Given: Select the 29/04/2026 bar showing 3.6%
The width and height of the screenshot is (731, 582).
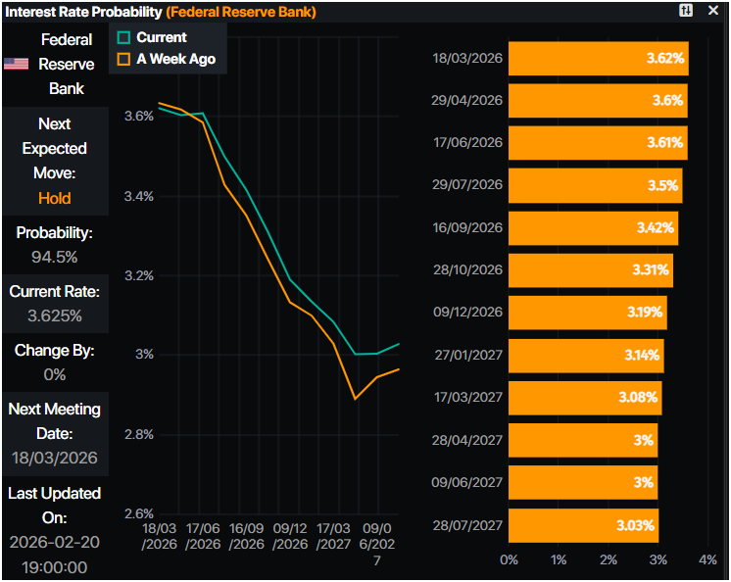Looking at the screenshot, I should [x=597, y=101].
